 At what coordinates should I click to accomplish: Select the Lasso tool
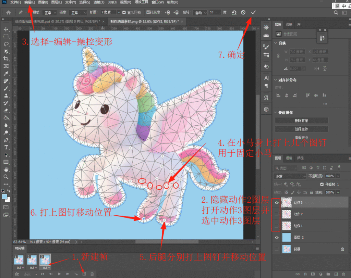pyautogui.click(x=6, y=44)
